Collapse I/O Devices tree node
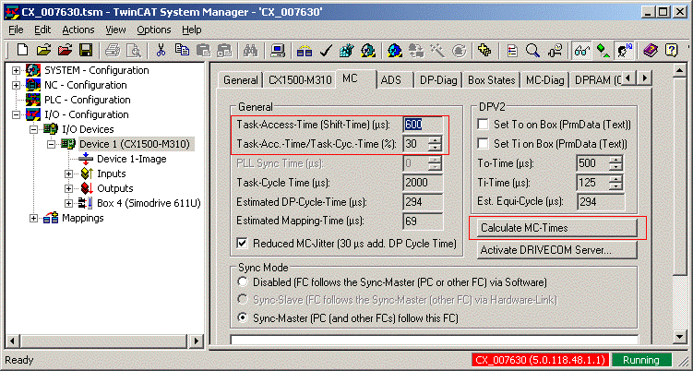The height and width of the screenshot is (371, 693). pyautogui.click(x=33, y=129)
